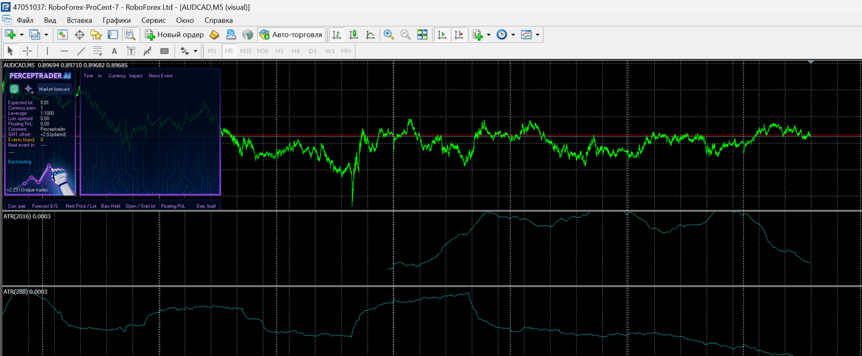Click the cloud icon right of MetaEditor
Image resolution: width=862 pixels, height=356 pixels.
(x=231, y=34)
